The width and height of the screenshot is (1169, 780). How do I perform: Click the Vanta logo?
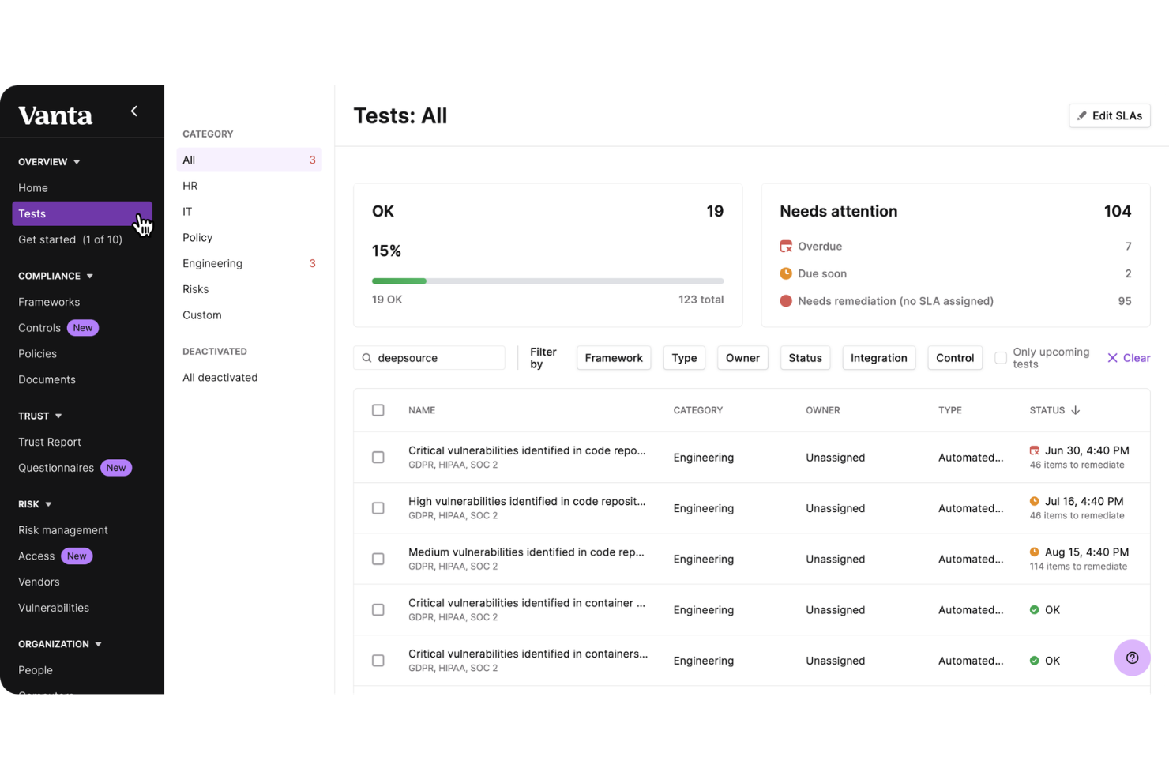click(x=55, y=115)
